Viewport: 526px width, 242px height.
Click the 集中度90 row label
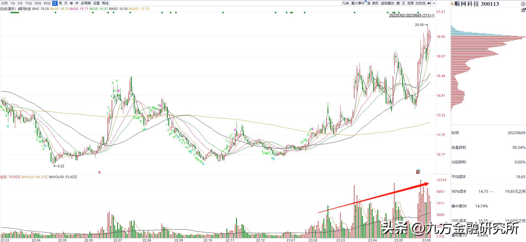(459, 206)
